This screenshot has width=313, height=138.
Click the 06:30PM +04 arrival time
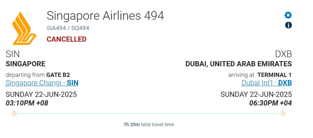click(x=270, y=103)
